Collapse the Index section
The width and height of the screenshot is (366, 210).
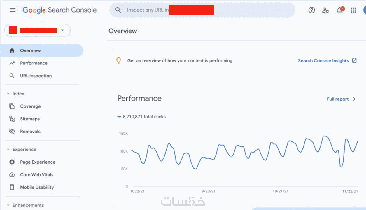(x=8, y=94)
